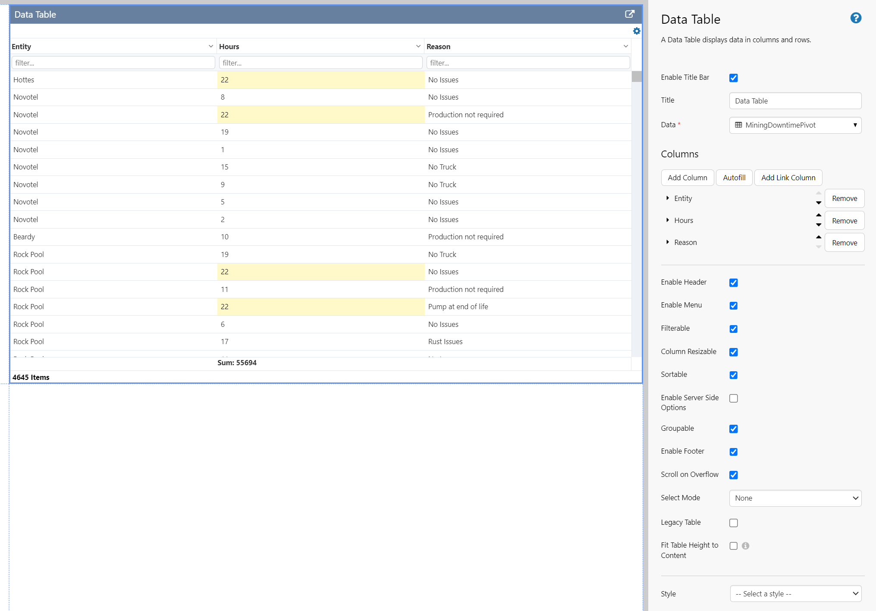
Task: Move the Entity column down
Action: pos(818,203)
